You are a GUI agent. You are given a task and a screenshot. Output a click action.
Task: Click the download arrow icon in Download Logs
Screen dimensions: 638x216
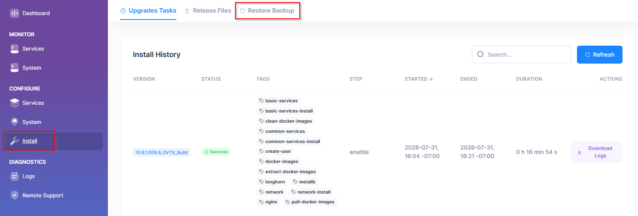click(579, 152)
